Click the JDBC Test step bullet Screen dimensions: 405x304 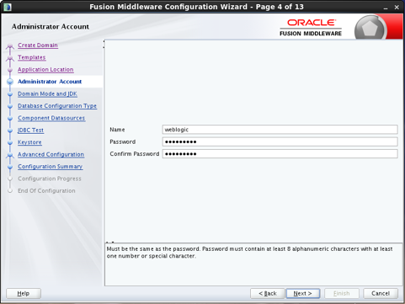coord(10,131)
